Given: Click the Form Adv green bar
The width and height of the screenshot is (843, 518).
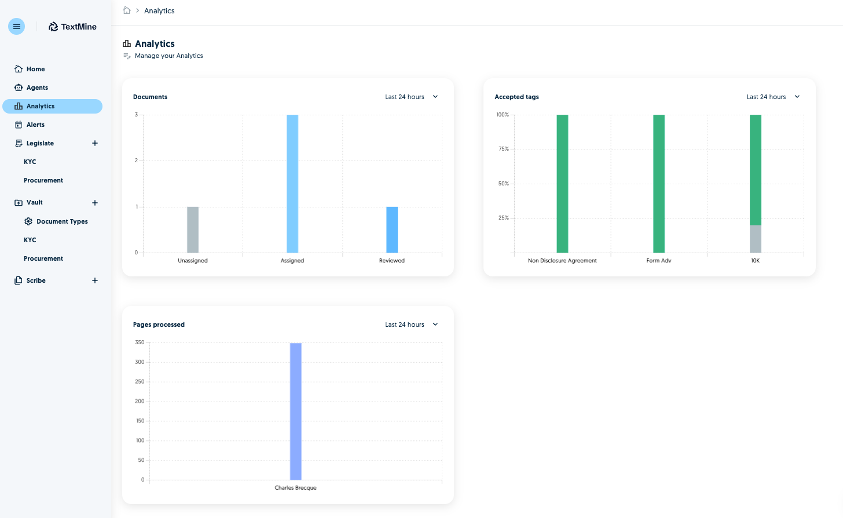Looking at the screenshot, I should click(659, 184).
